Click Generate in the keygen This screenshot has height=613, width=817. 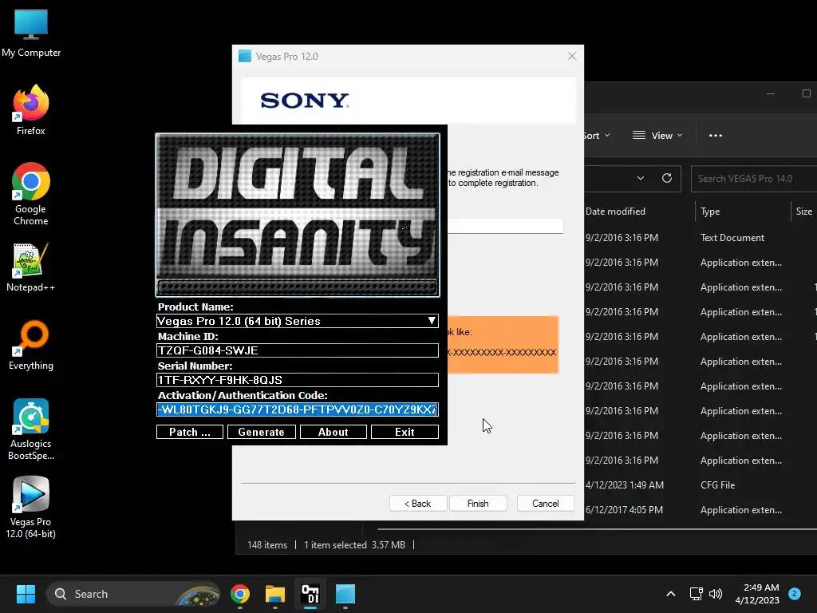coord(262,432)
